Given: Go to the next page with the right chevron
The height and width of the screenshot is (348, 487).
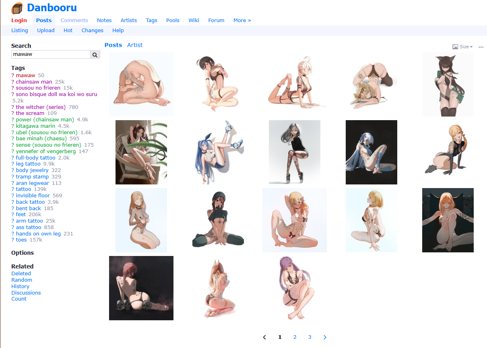Looking at the screenshot, I should (325, 337).
